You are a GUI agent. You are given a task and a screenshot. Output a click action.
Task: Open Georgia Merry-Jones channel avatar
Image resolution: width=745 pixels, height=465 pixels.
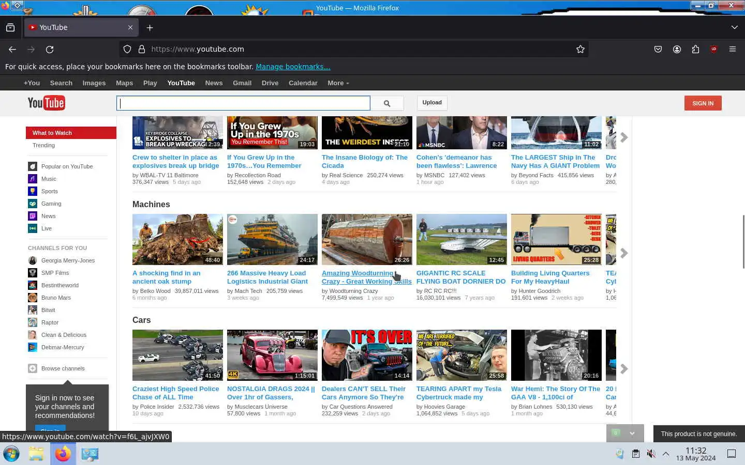tap(33, 260)
